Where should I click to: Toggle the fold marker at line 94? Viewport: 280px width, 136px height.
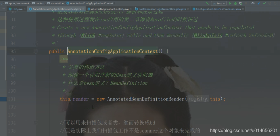[x=36, y=43]
